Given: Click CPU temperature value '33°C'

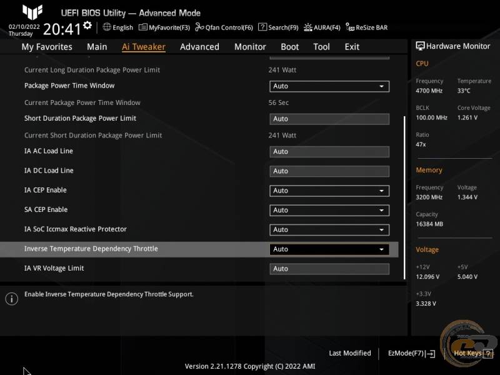Looking at the screenshot, I should tap(464, 91).
